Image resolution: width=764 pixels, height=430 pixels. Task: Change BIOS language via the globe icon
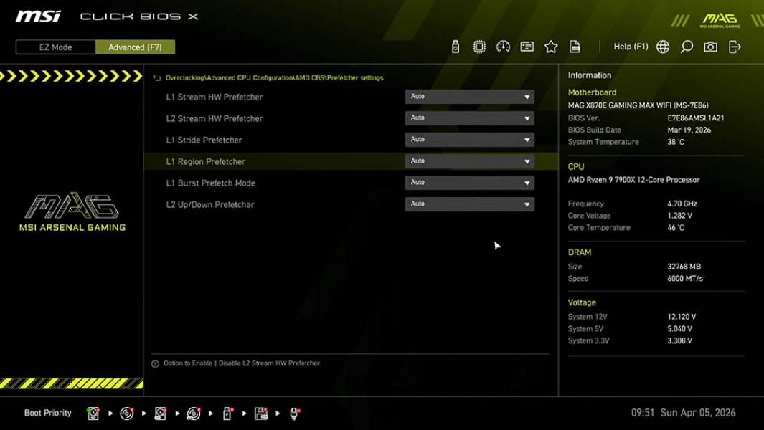click(x=663, y=47)
